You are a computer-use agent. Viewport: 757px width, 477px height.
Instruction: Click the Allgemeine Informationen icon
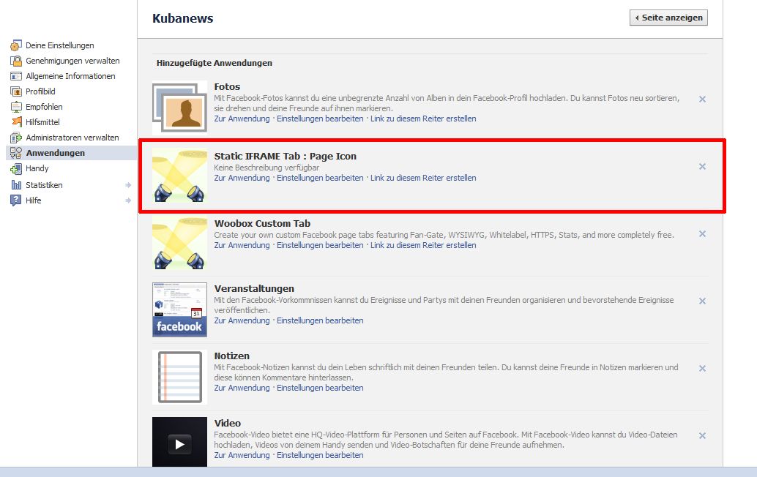pos(16,76)
